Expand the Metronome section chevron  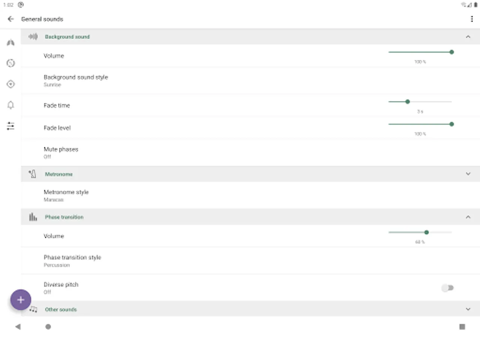point(468,174)
